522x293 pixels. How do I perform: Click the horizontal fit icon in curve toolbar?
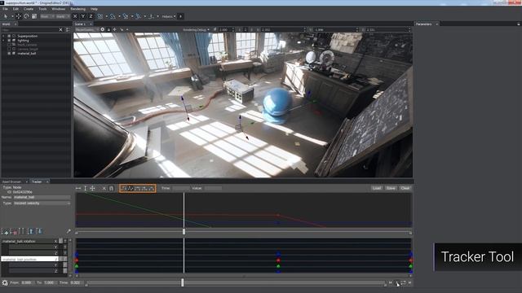78,188
